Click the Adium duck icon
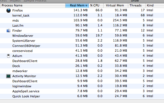Viewport: 164px width, 103px height. pos(8,56)
